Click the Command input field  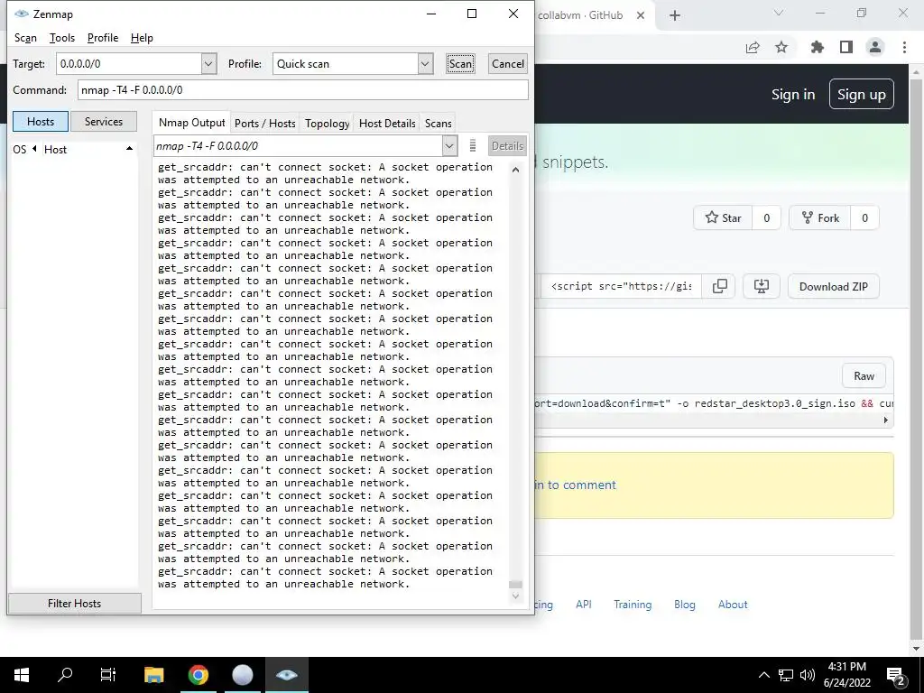pos(302,89)
